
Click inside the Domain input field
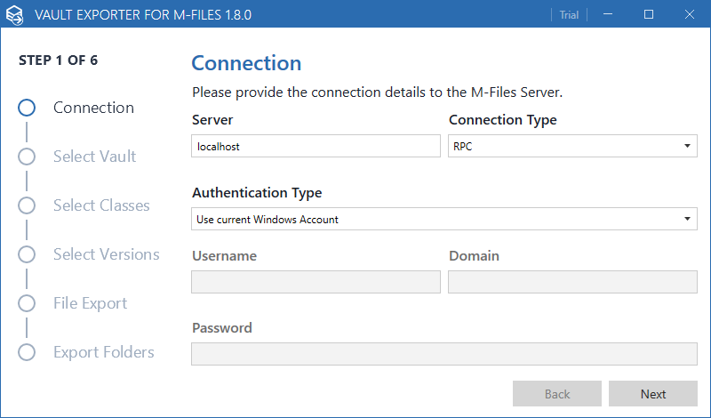572,282
